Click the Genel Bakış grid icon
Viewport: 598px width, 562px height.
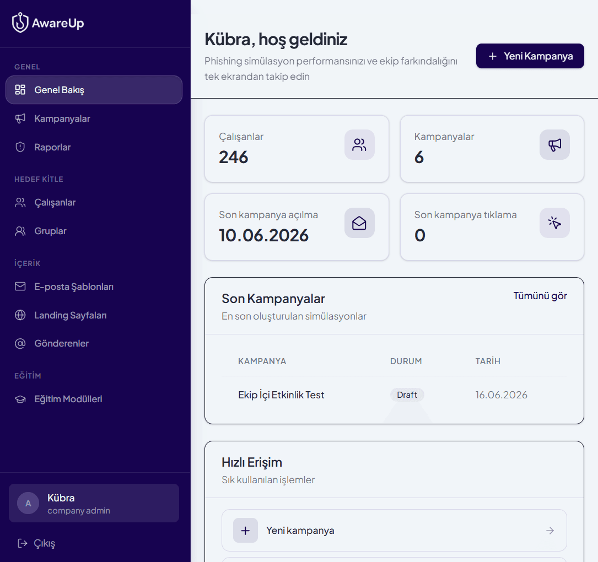[x=20, y=90]
